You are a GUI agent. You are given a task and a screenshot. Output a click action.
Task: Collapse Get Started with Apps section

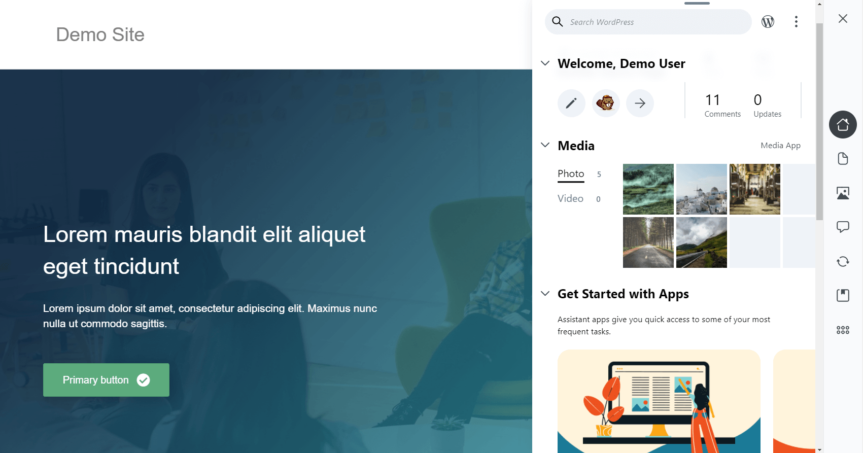pyautogui.click(x=545, y=294)
